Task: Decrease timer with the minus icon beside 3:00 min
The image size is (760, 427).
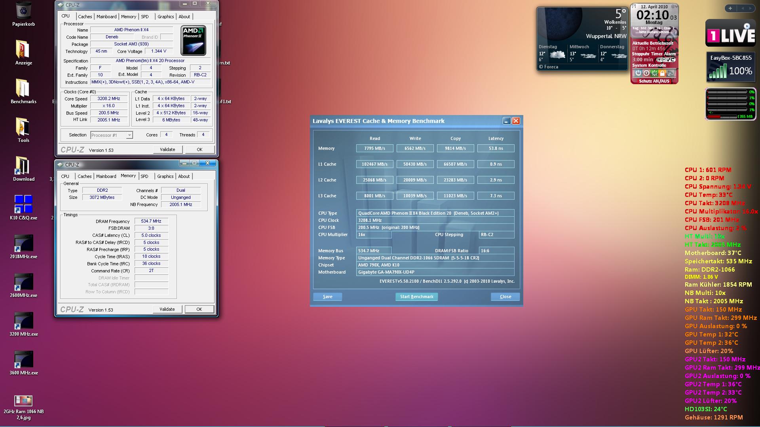Action: pos(664,60)
